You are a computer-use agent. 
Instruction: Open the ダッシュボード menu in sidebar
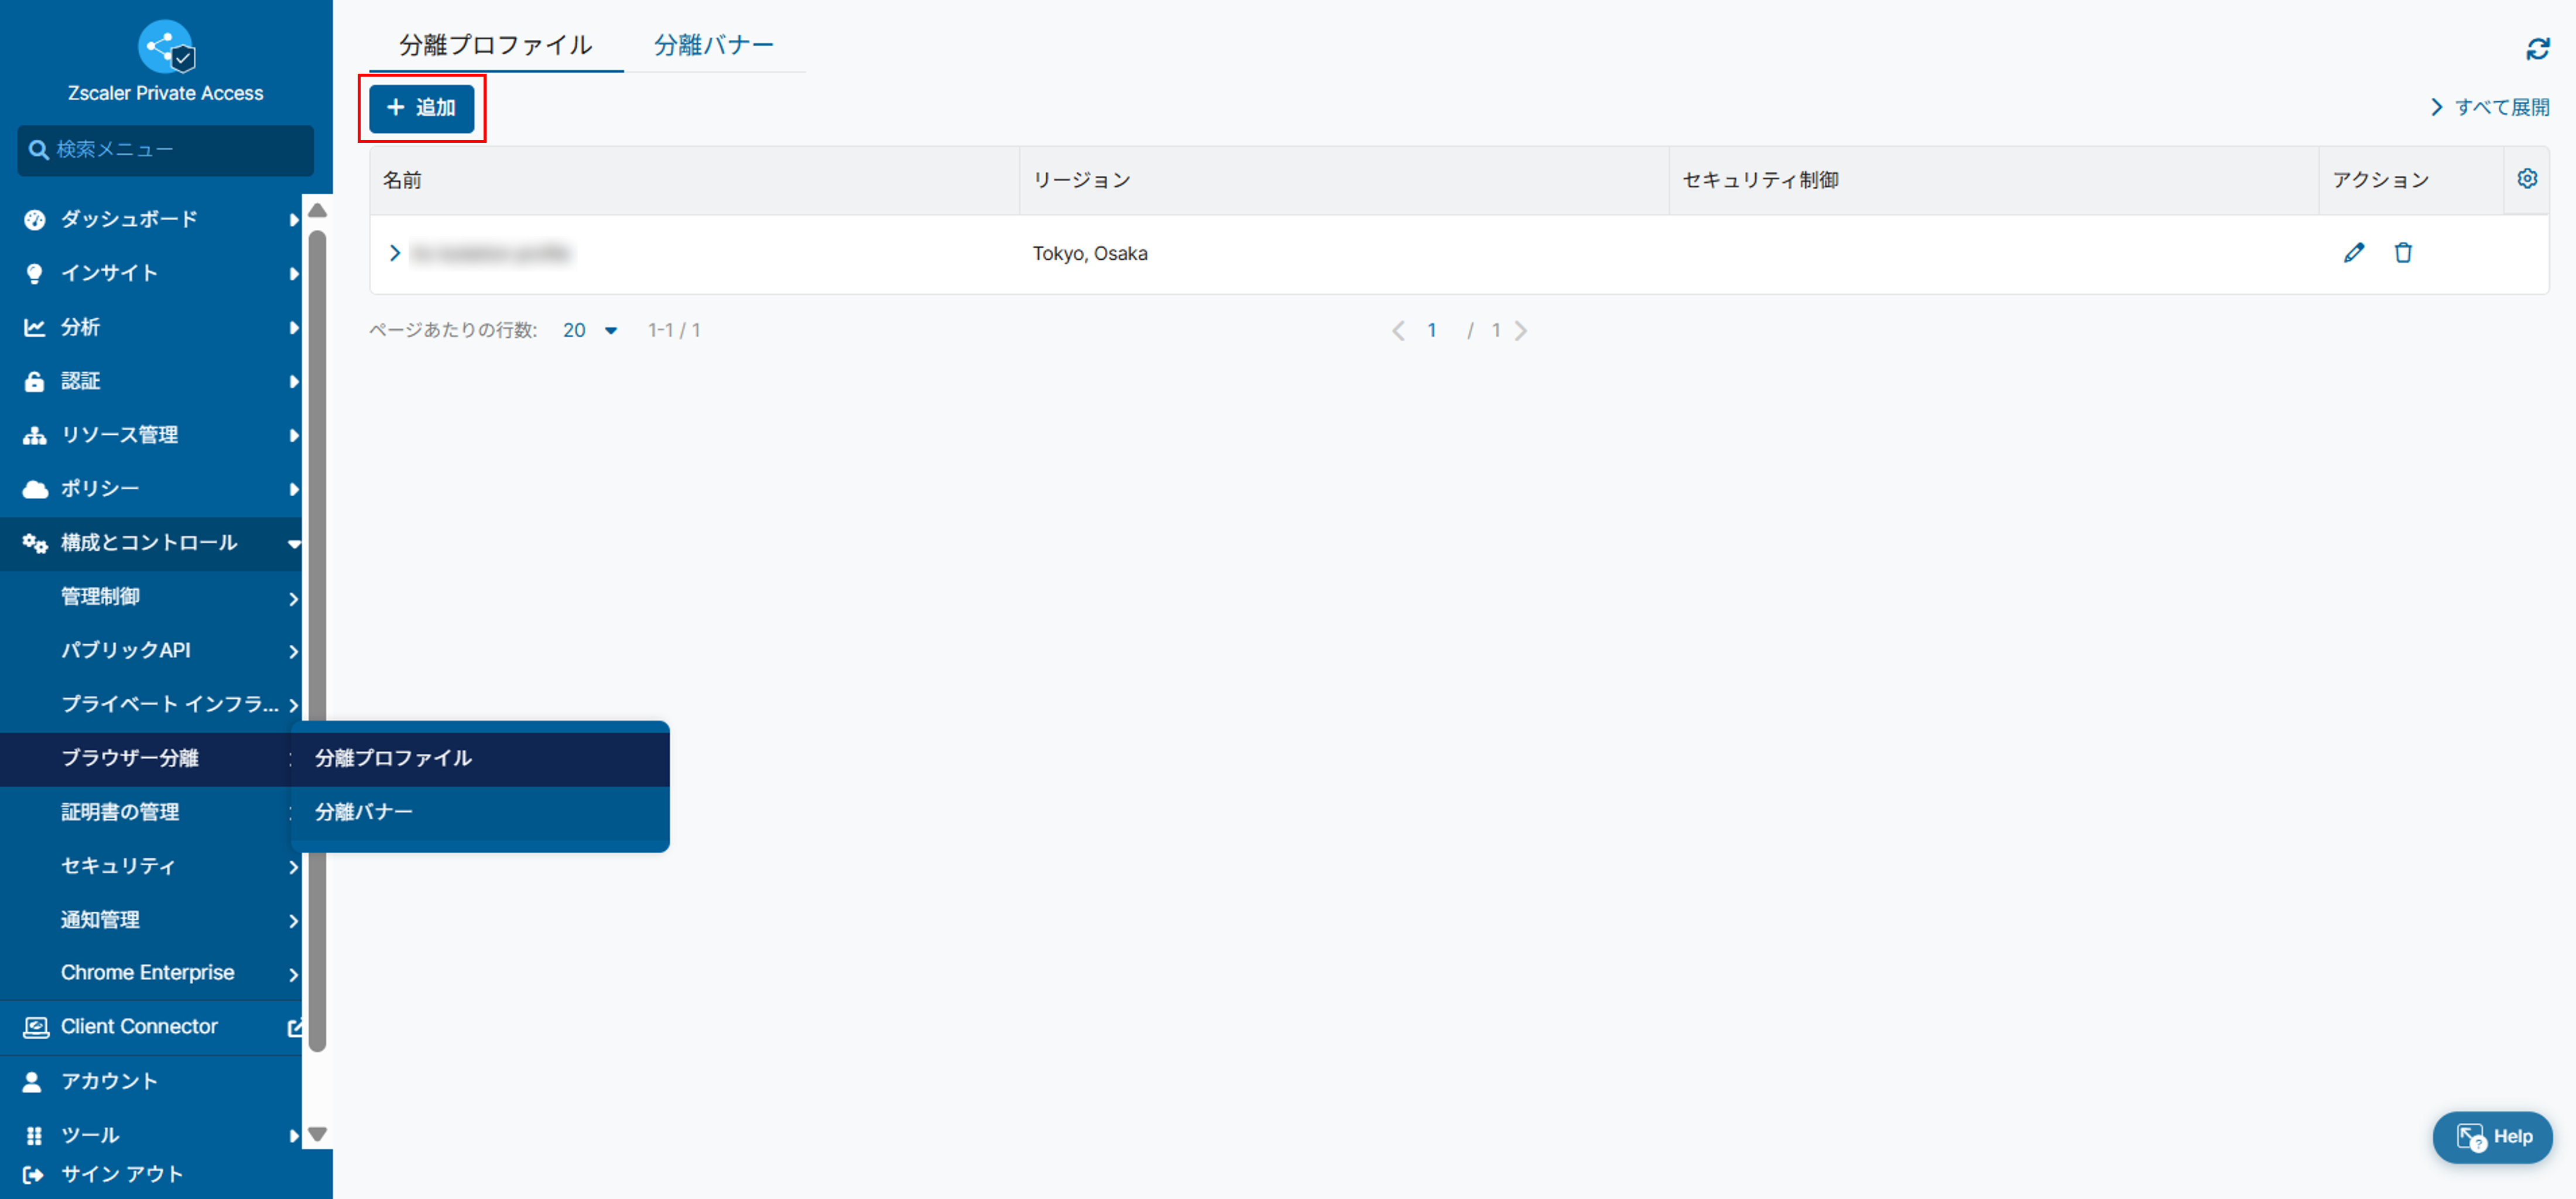[x=130, y=219]
